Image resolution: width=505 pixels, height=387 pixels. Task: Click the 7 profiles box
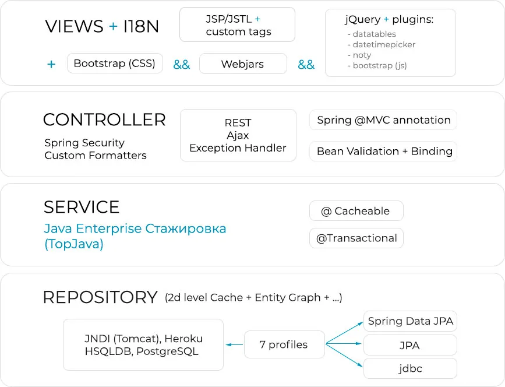(284, 344)
